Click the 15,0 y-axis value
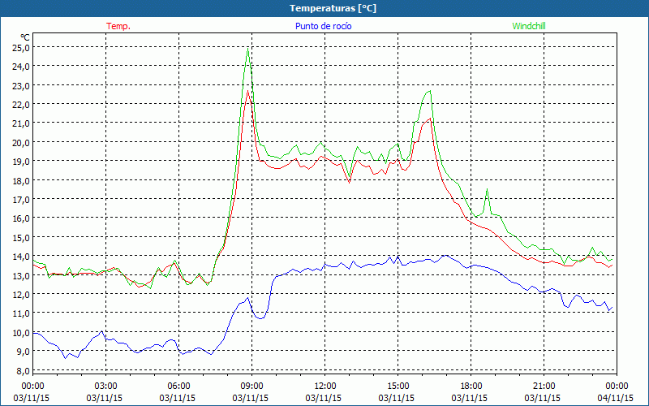Image resolution: width=649 pixels, height=406 pixels. (21, 237)
